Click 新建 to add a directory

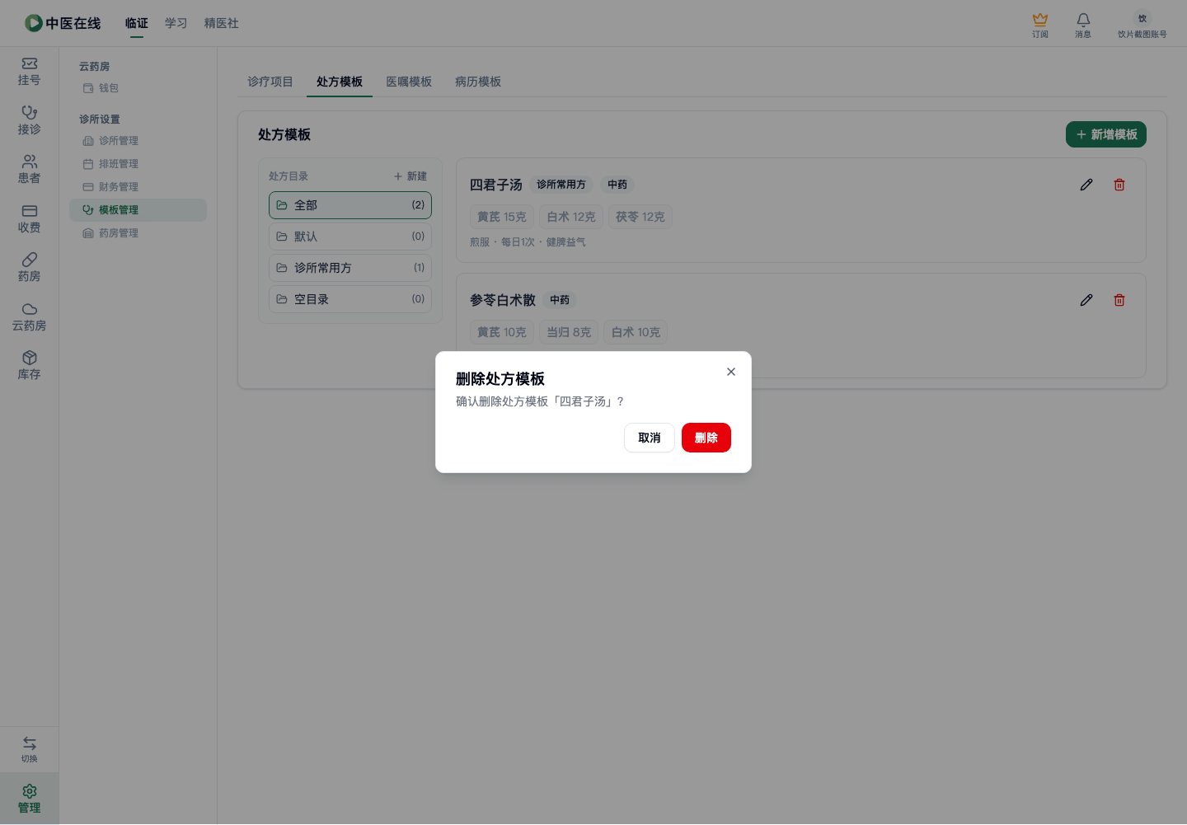[x=411, y=176]
